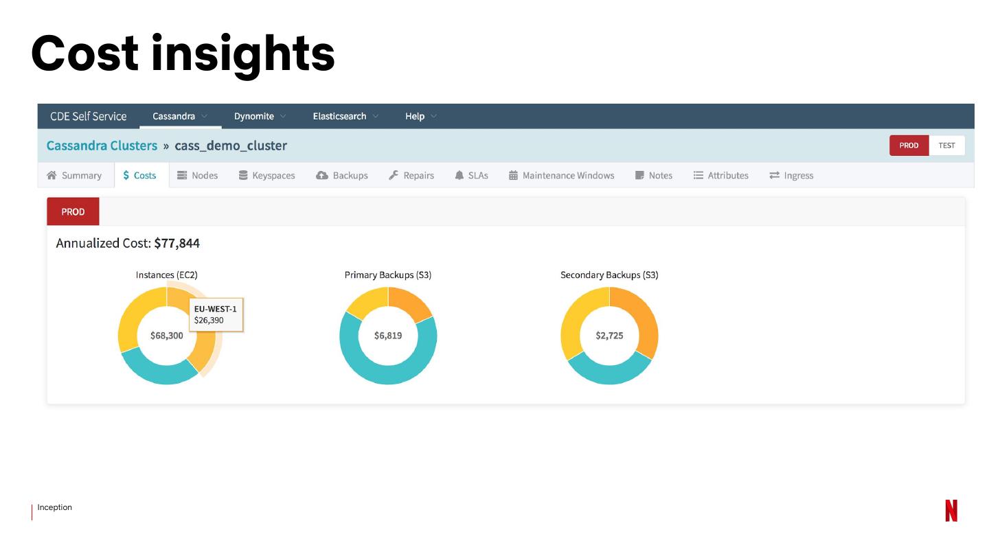Click the Maintenance Windows calendar icon
The height and width of the screenshot is (556, 989).
(513, 176)
